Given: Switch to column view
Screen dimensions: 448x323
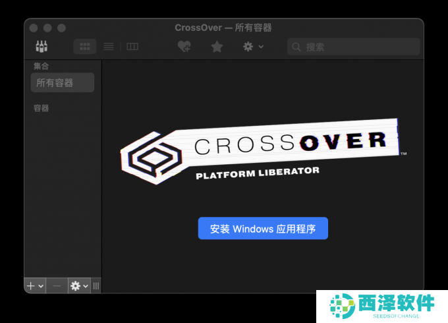Looking at the screenshot, I should coord(132,47).
